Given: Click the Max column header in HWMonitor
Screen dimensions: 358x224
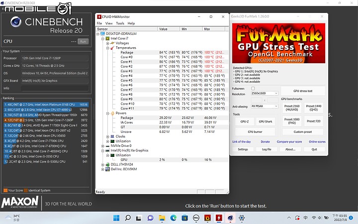Looking at the screenshot, I should [x=213, y=29].
